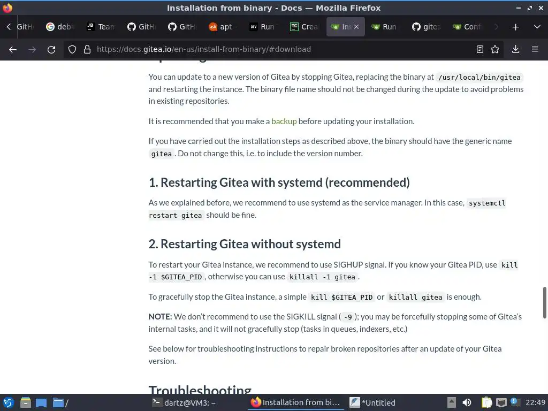548x411 pixels.
Task: Switch to the JetBrains 'Team' tab
Action: 101,27
